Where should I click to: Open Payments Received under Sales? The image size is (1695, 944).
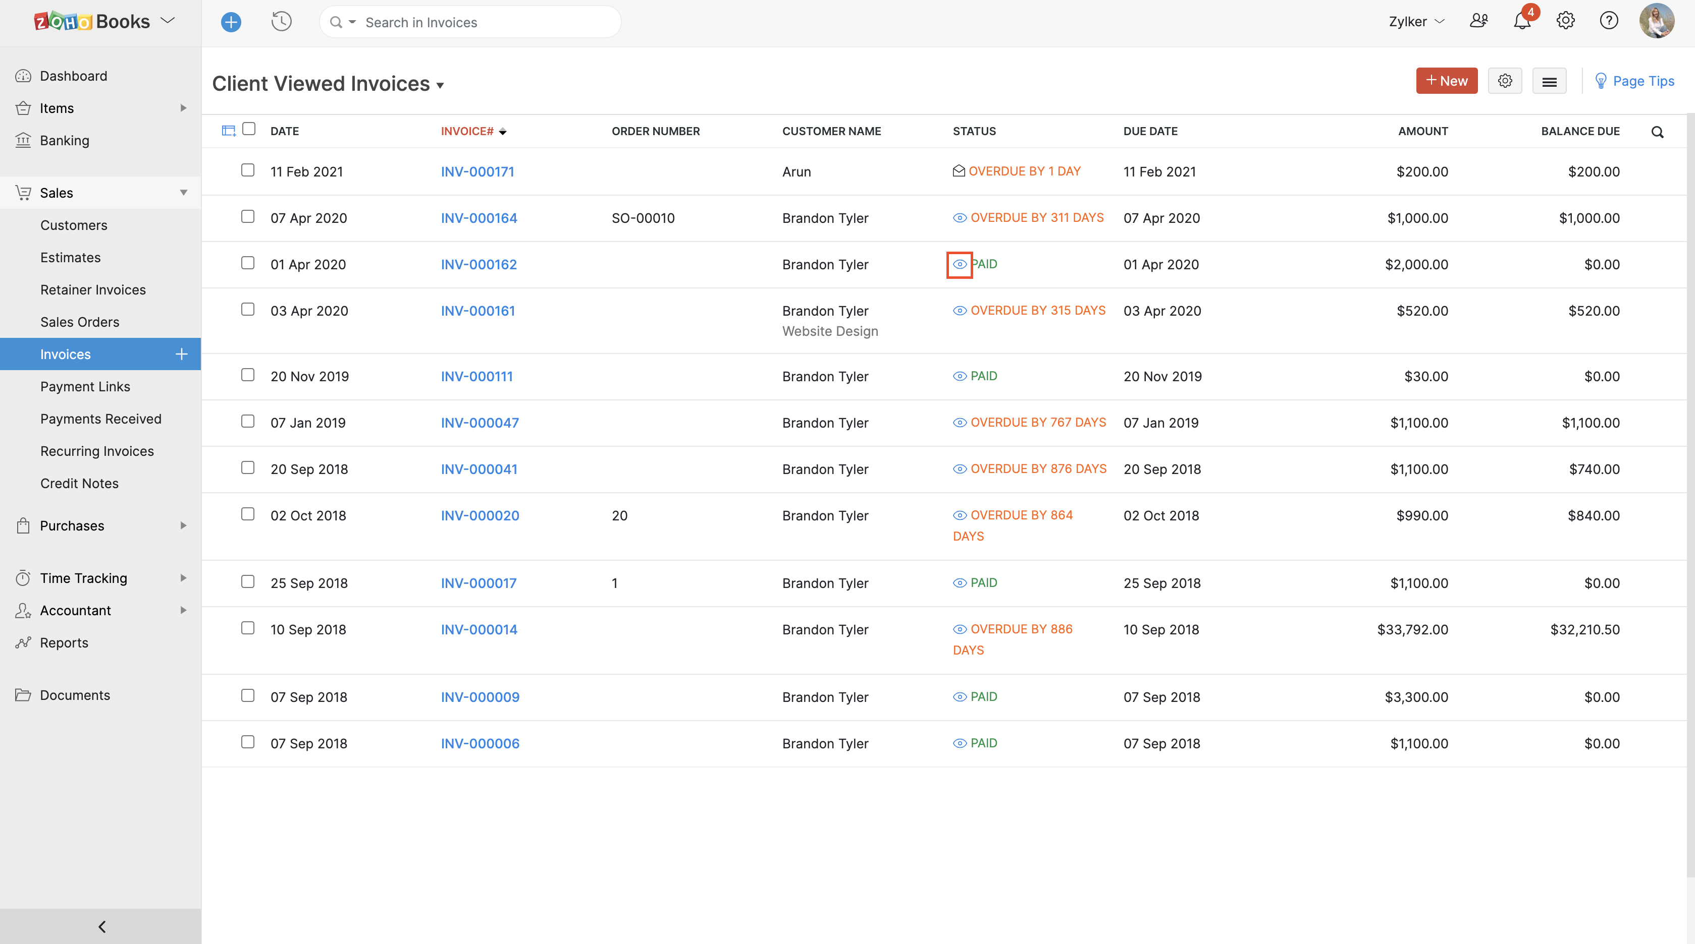pyautogui.click(x=100, y=419)
